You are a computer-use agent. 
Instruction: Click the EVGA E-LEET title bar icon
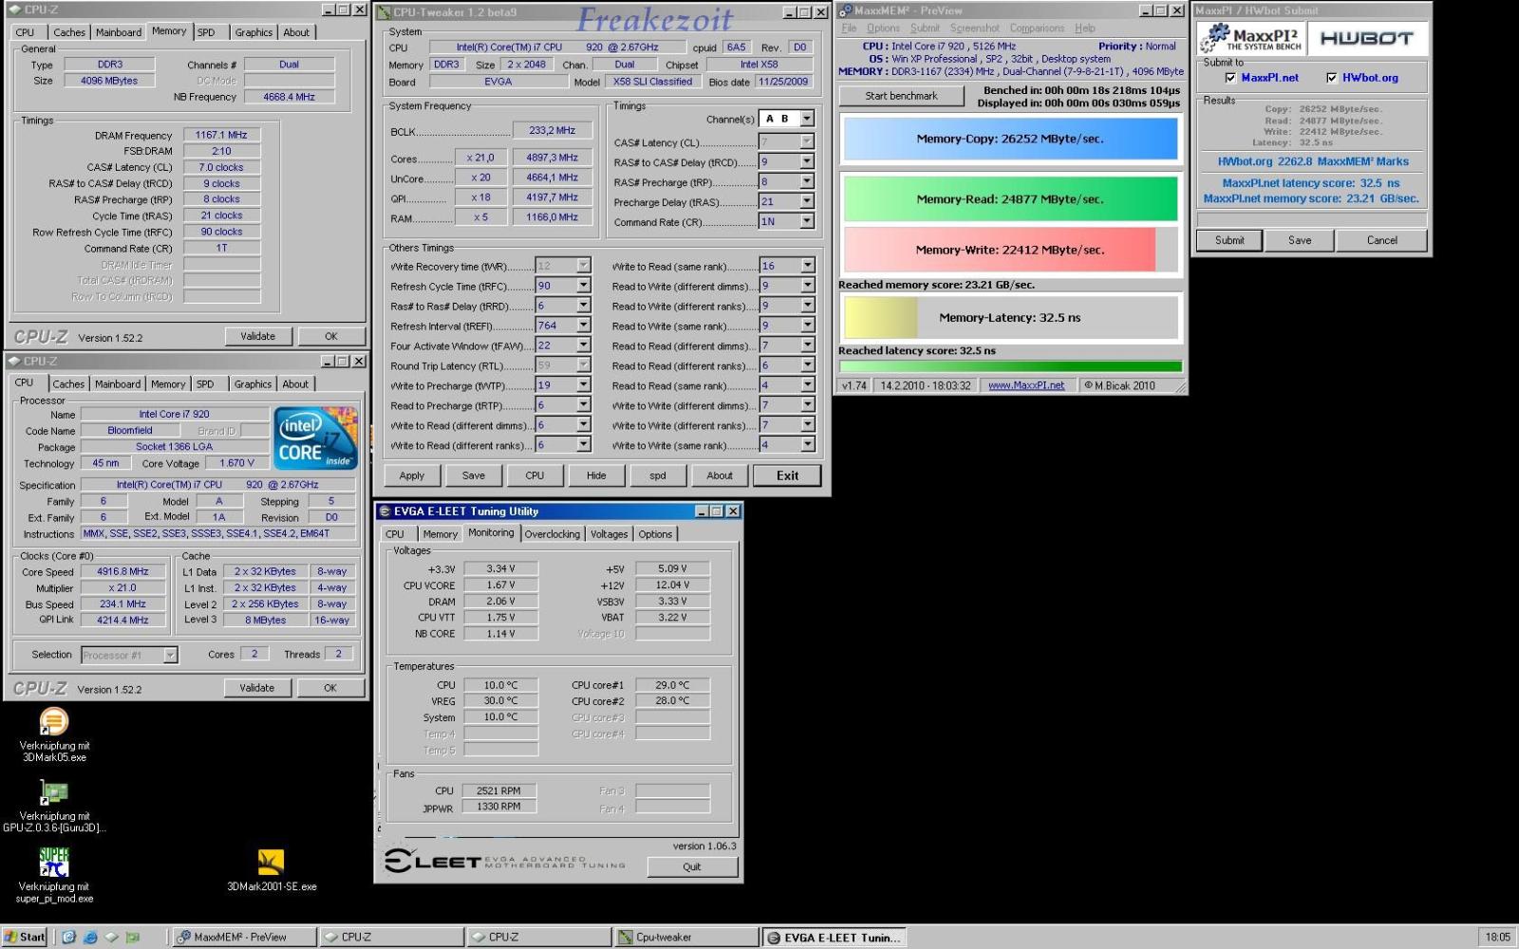coord(384,512)
